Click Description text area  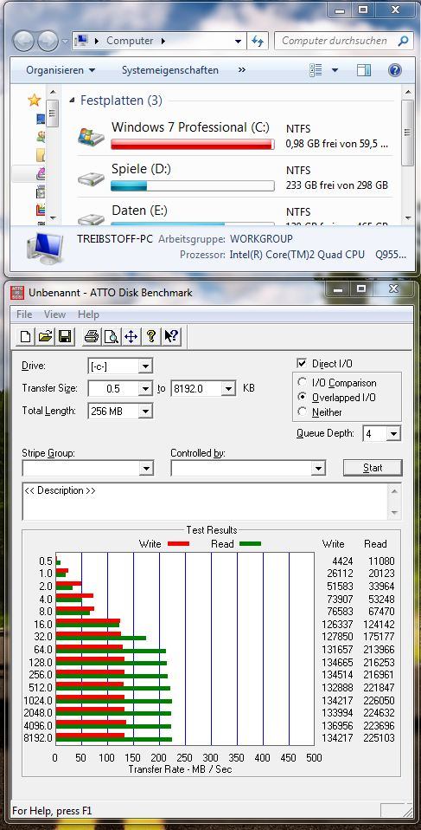[205, 501]
